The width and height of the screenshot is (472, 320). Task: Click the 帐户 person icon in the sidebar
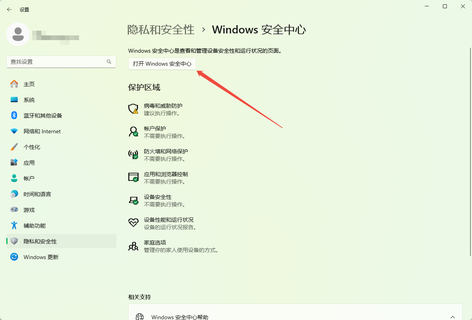14,178
